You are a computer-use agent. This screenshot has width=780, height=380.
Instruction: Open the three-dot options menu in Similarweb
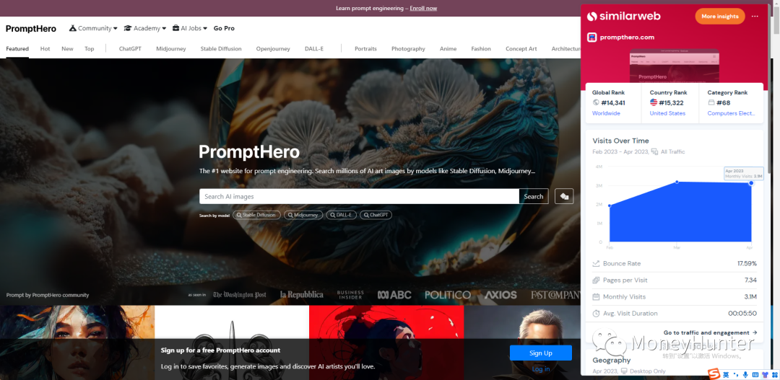coord(755,17)
